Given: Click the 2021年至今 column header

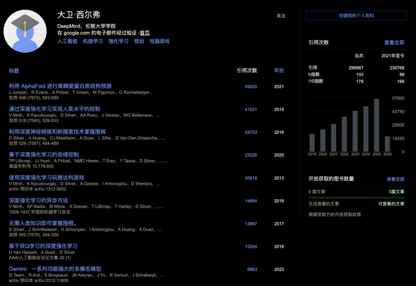Looking at the screenshot, I should click(393, 56).
